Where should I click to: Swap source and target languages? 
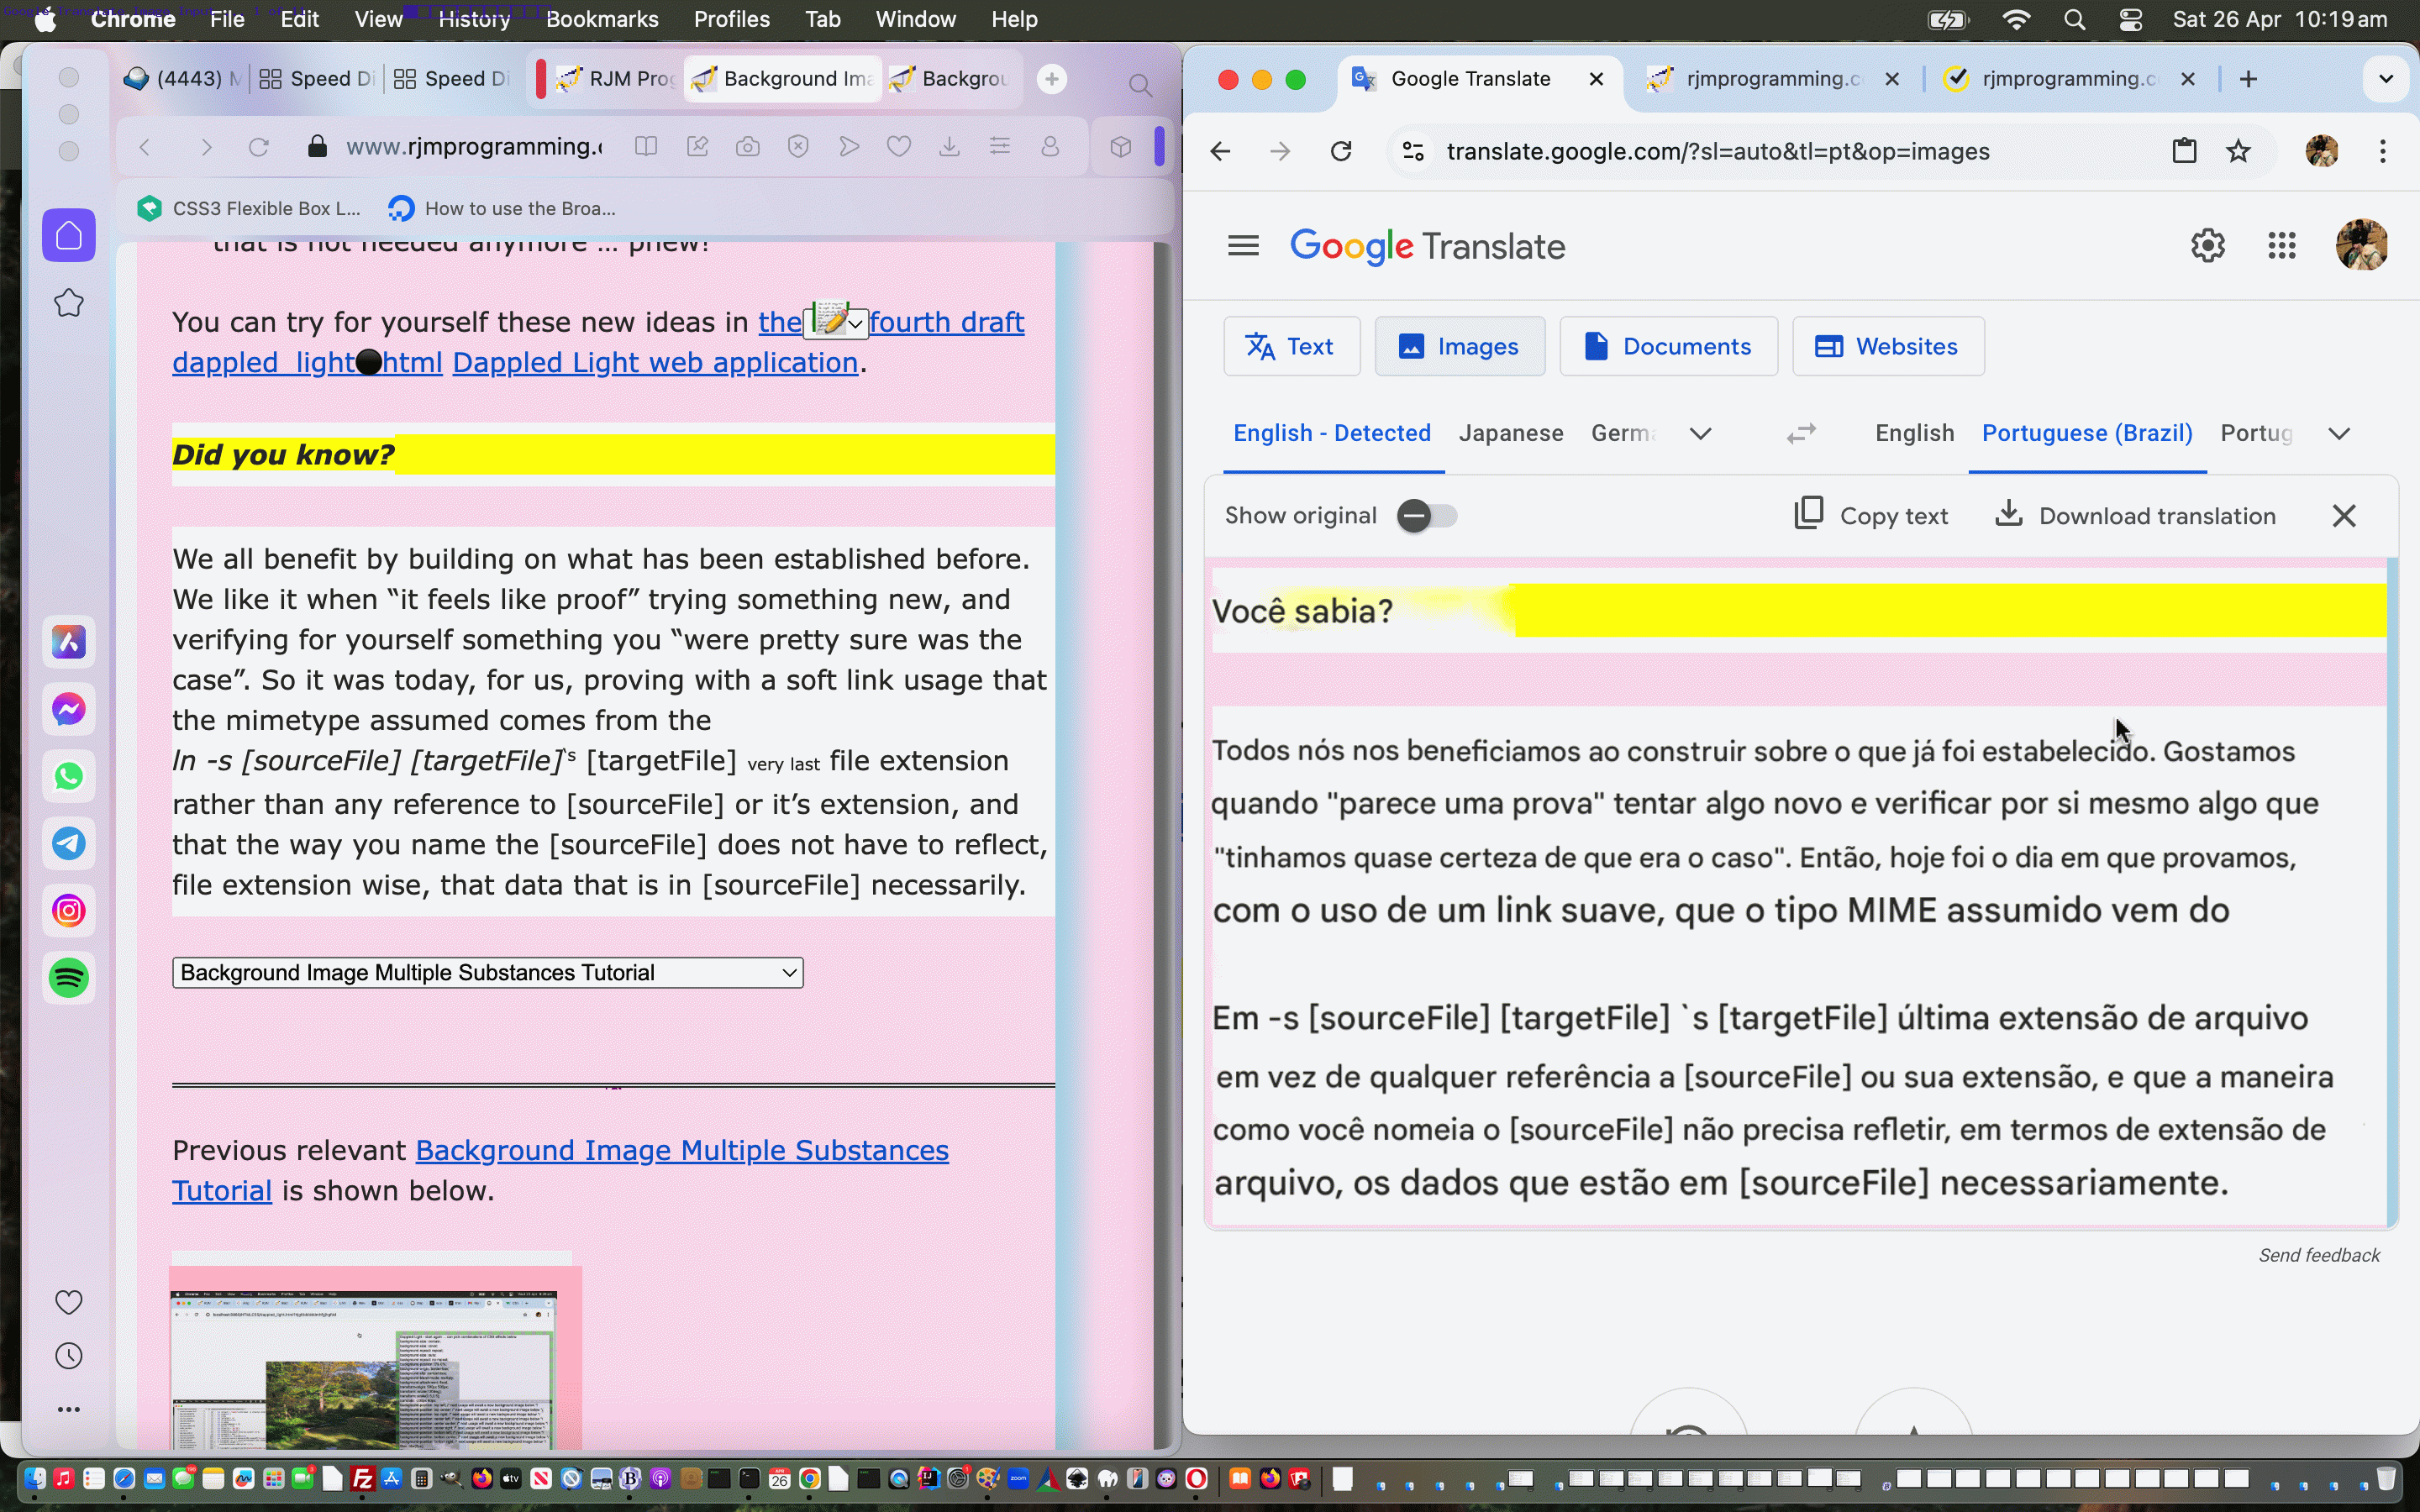[x=1801, y=433]
